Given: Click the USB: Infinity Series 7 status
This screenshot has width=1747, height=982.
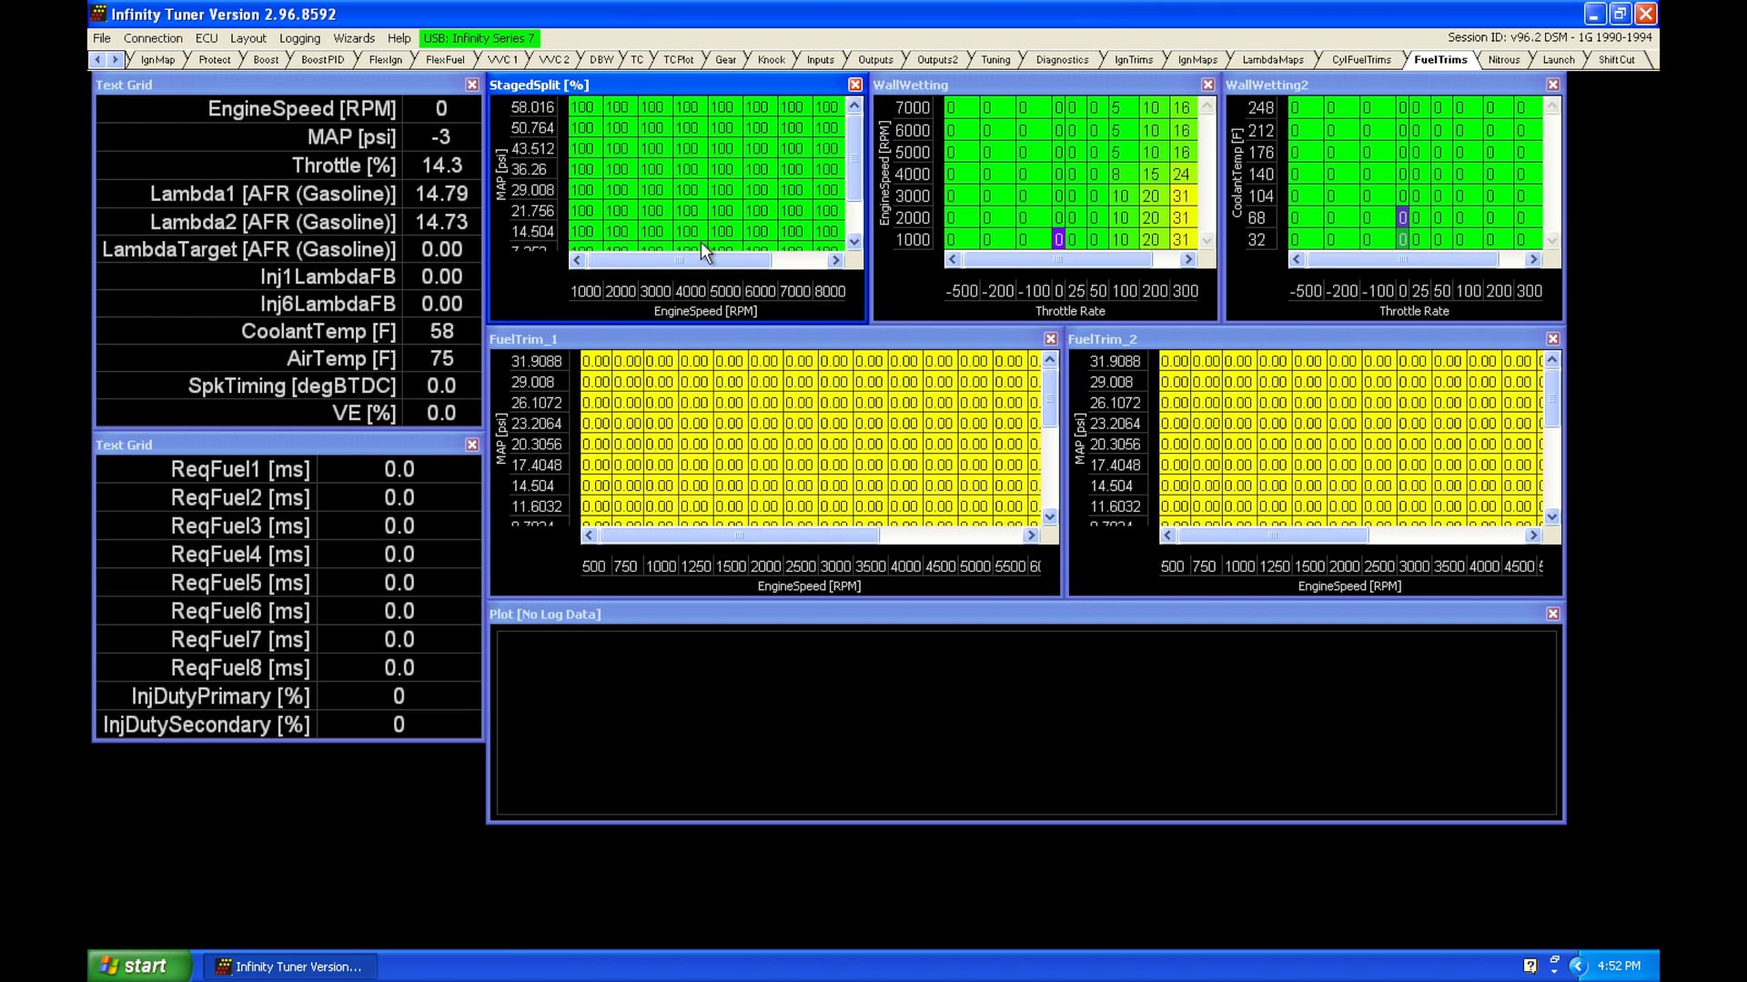Looking at the screenshot, I should [479, 38].
